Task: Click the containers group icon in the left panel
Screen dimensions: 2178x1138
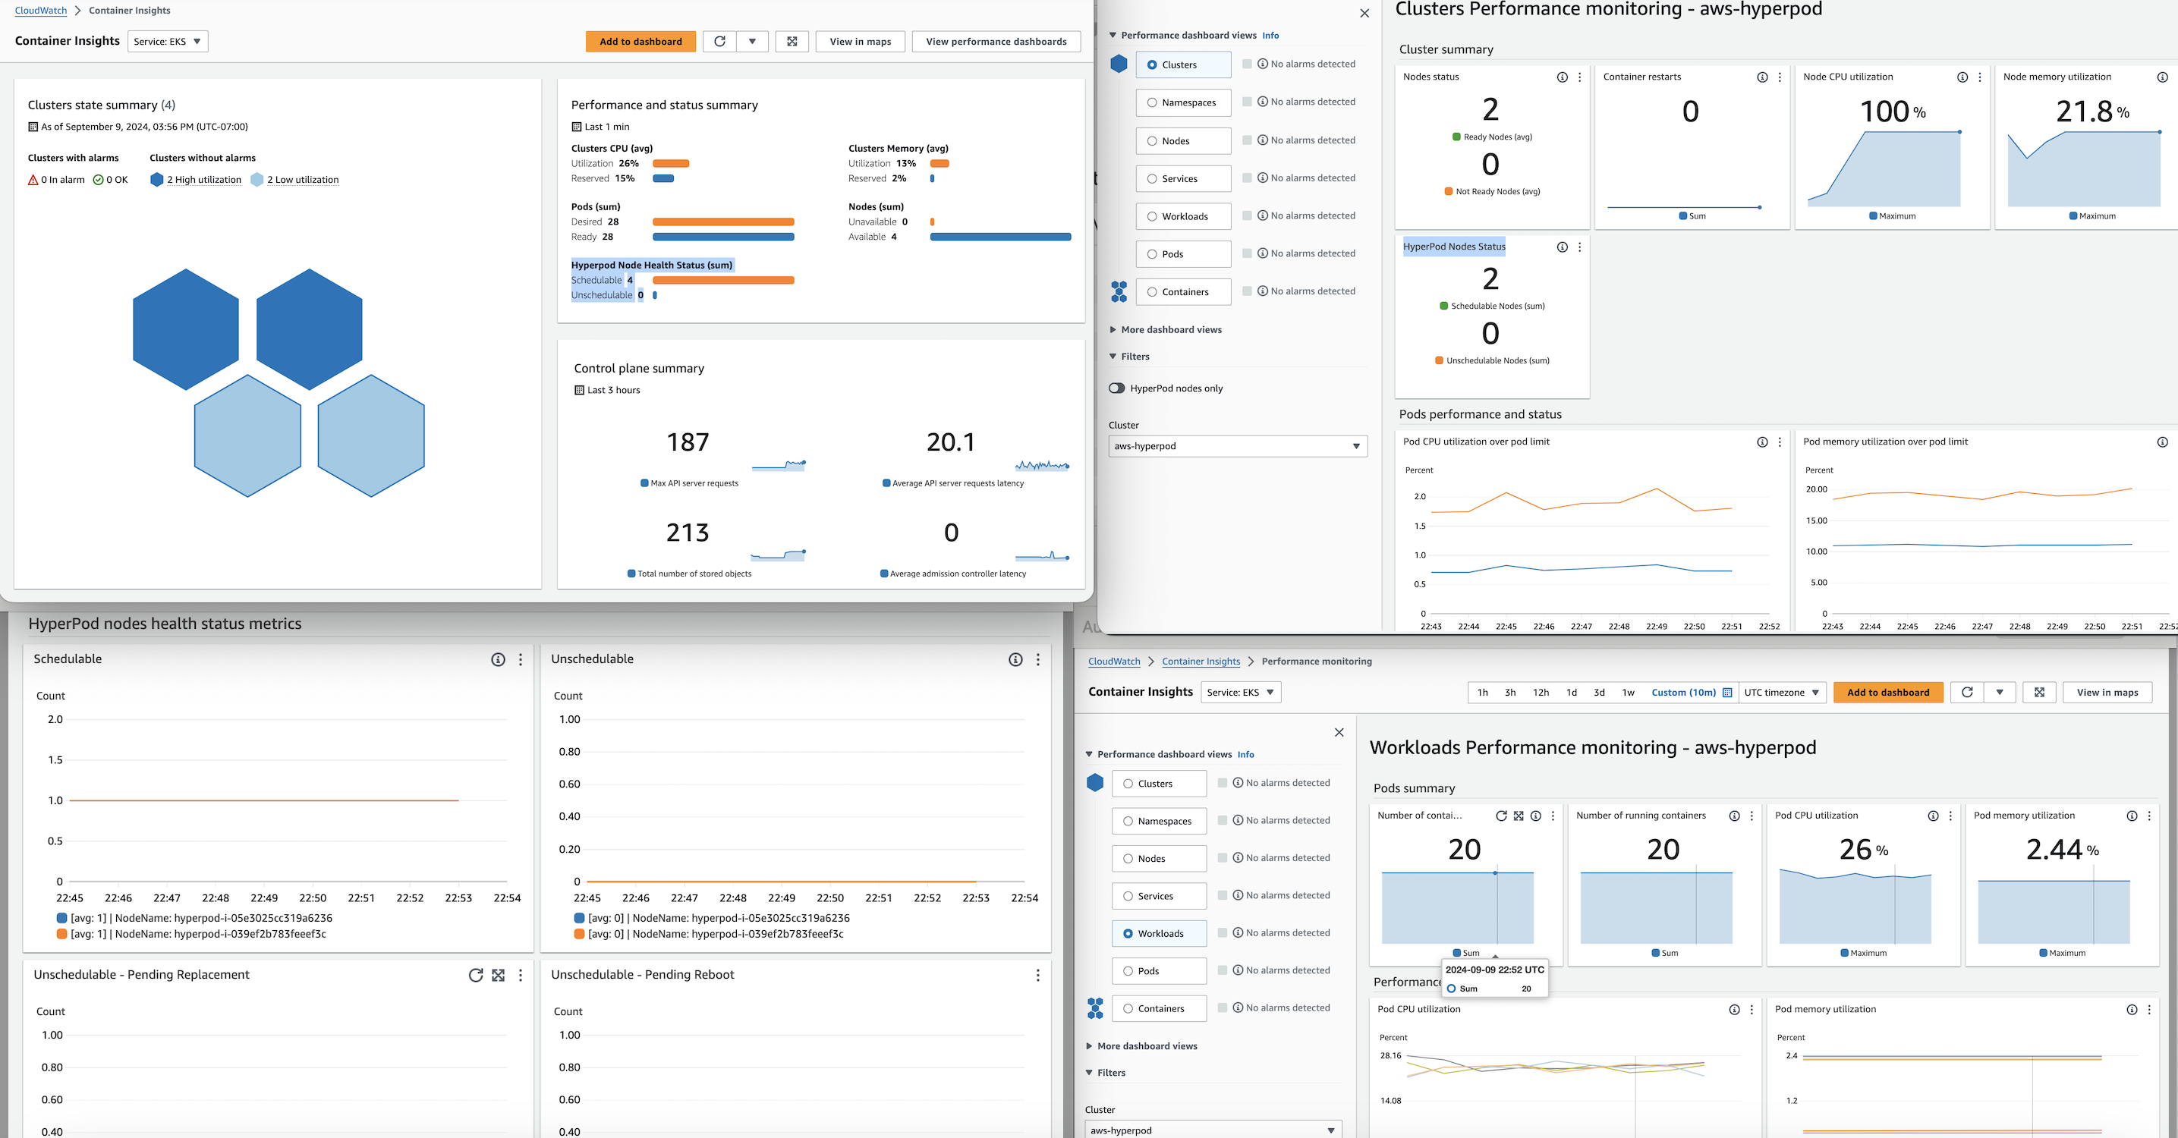Action: pos(1118,291)
